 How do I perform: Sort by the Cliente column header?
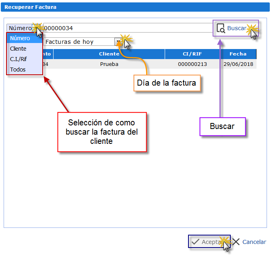109,54
